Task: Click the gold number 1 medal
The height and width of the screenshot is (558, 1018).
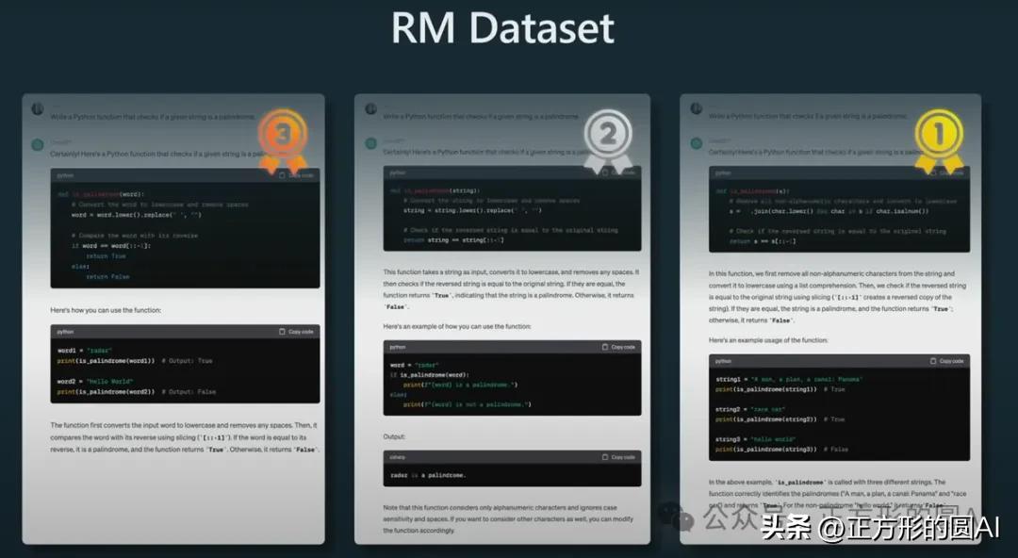Action: pos(938,138)
